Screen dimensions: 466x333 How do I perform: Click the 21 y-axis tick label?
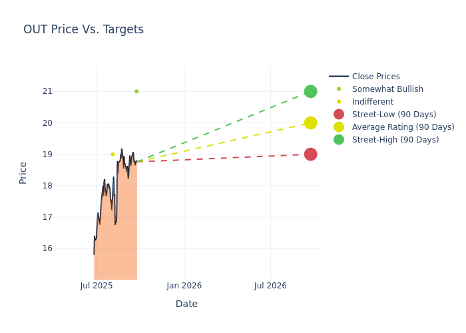(x=66, y=91)
